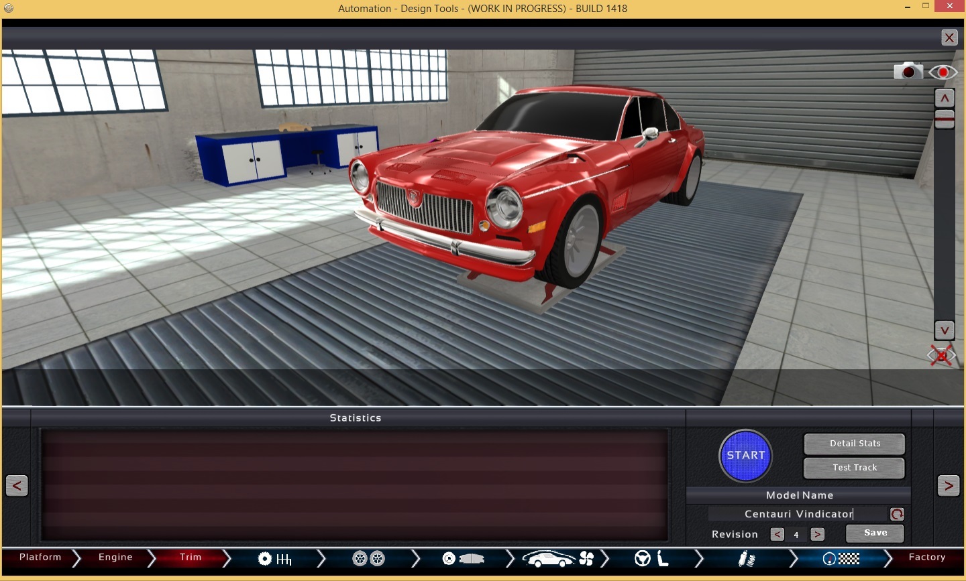Open the wheels and tires tab
The height and width of the screenshot is (581, 966).
pos(368,558)
